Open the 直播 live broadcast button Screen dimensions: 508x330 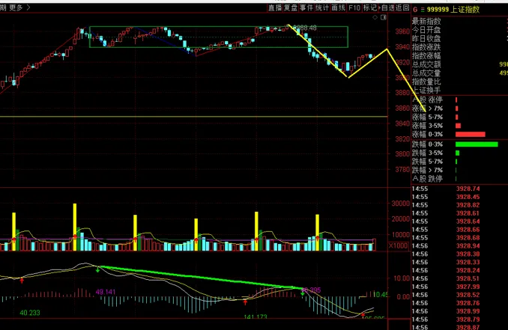tap(275, 7)
